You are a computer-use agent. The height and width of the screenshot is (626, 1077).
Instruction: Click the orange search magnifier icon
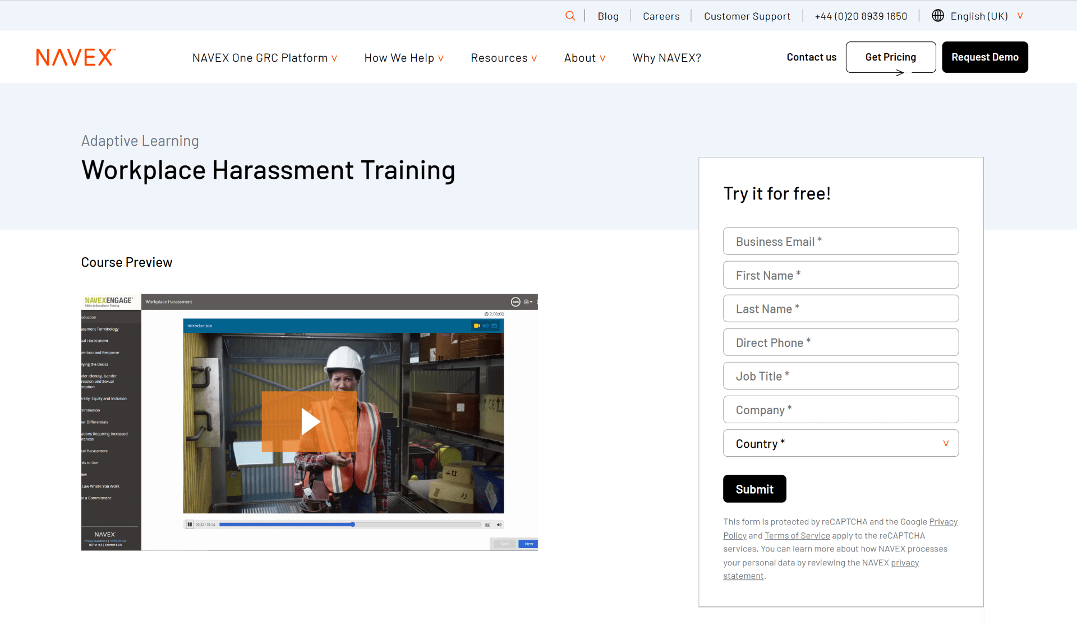(570, 16)
